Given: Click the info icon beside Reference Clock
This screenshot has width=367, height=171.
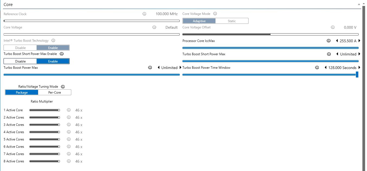Looking at the screenshot, I should pos(144,14).
